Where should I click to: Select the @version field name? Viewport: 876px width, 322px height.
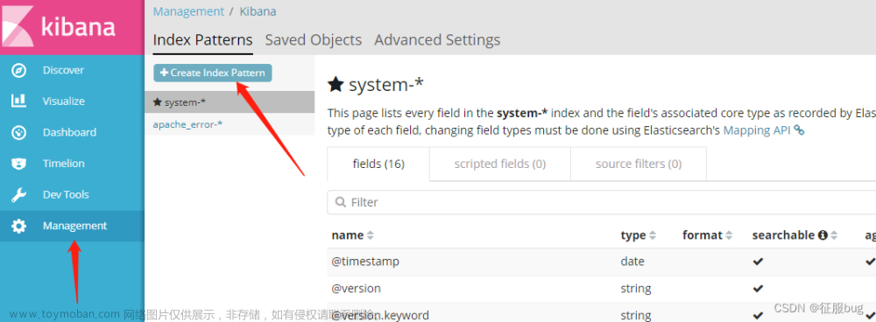click(x=357, y=289)
